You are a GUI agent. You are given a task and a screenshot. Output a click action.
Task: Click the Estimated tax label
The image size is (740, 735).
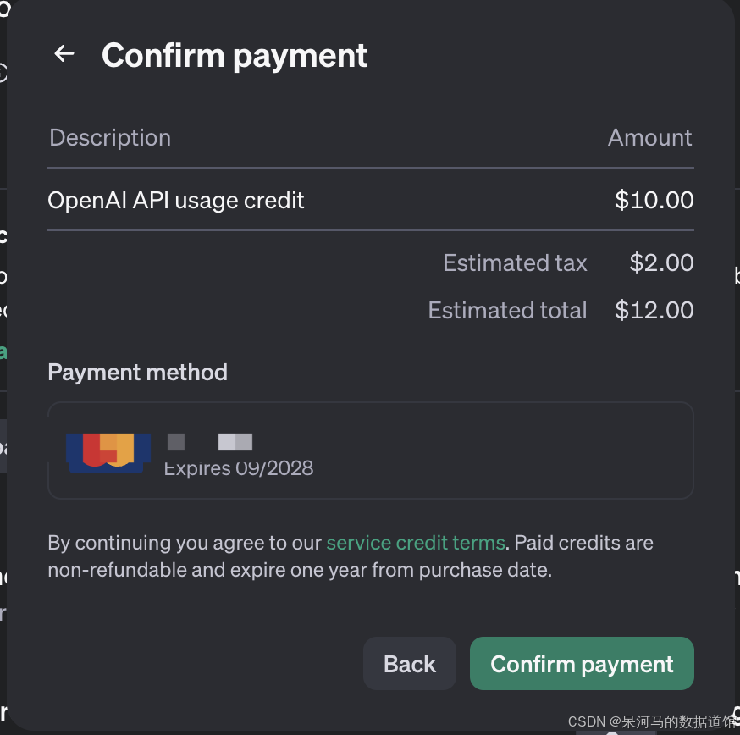pyautogui.click(x=515, y=262)
